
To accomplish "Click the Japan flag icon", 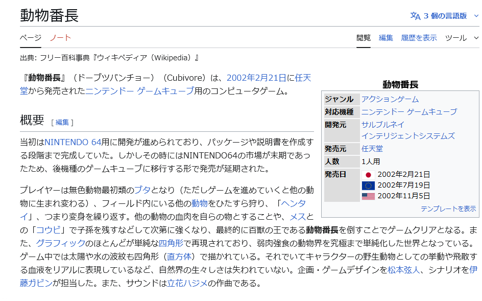I will [368, 175].
